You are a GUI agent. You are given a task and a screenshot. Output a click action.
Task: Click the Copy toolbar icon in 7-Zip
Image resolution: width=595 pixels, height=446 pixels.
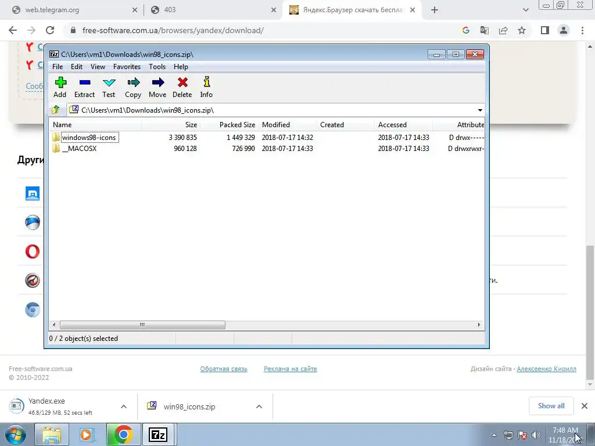coord(133,87)
